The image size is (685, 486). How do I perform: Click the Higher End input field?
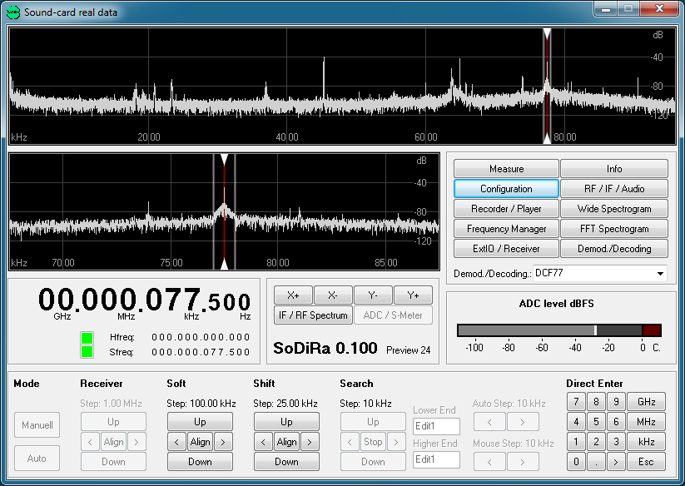[436, 459]
